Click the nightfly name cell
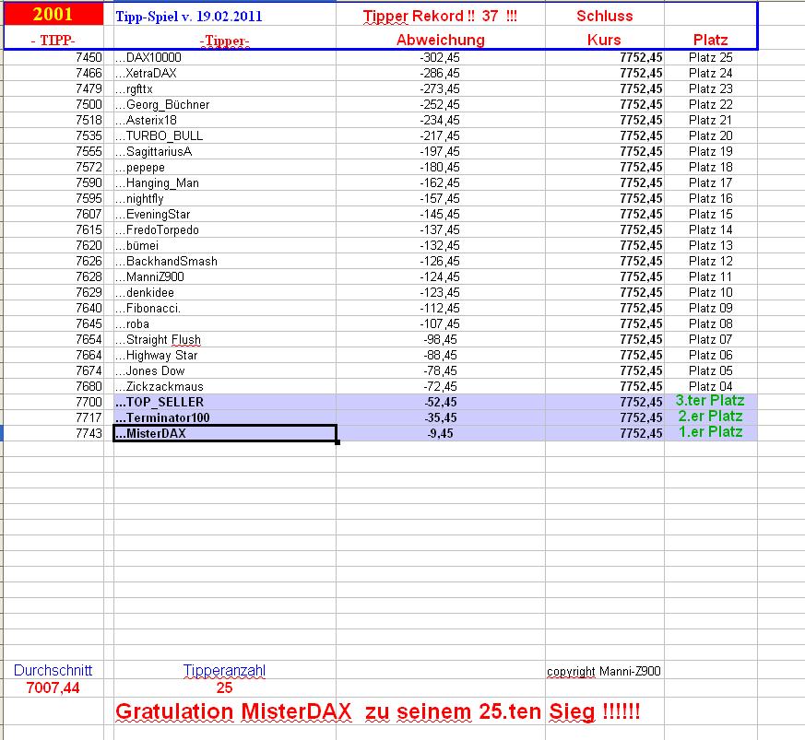 pyautogui.click(x=224, y=199)
